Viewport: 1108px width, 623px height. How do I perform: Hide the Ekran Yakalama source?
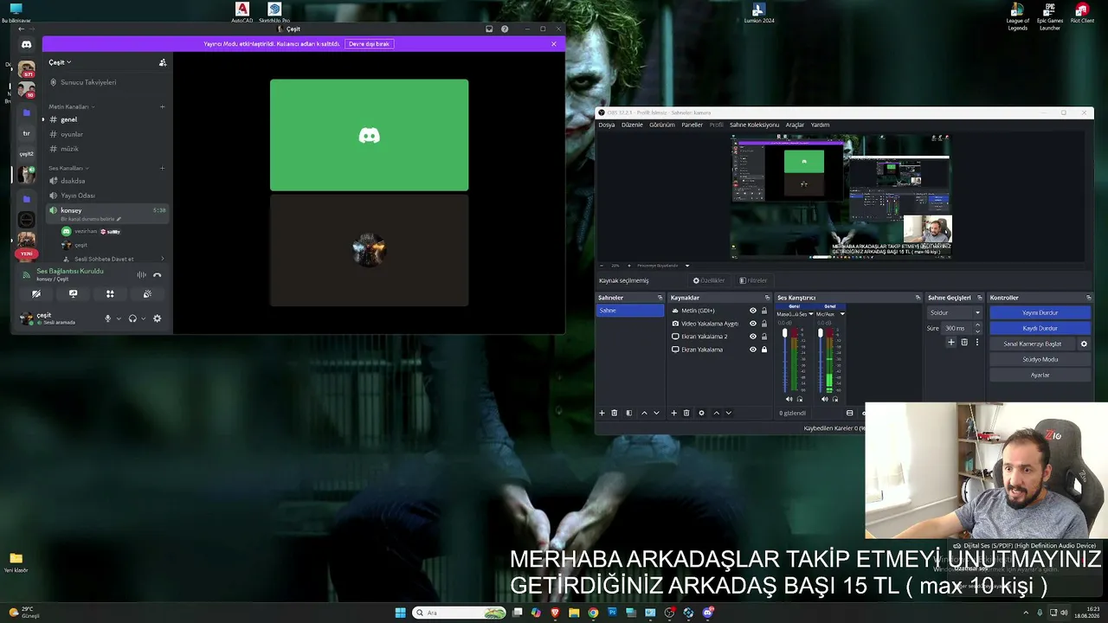(x=752, y=350)
